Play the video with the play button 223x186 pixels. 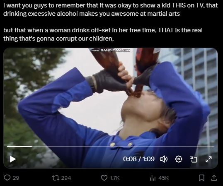(13, 159)
